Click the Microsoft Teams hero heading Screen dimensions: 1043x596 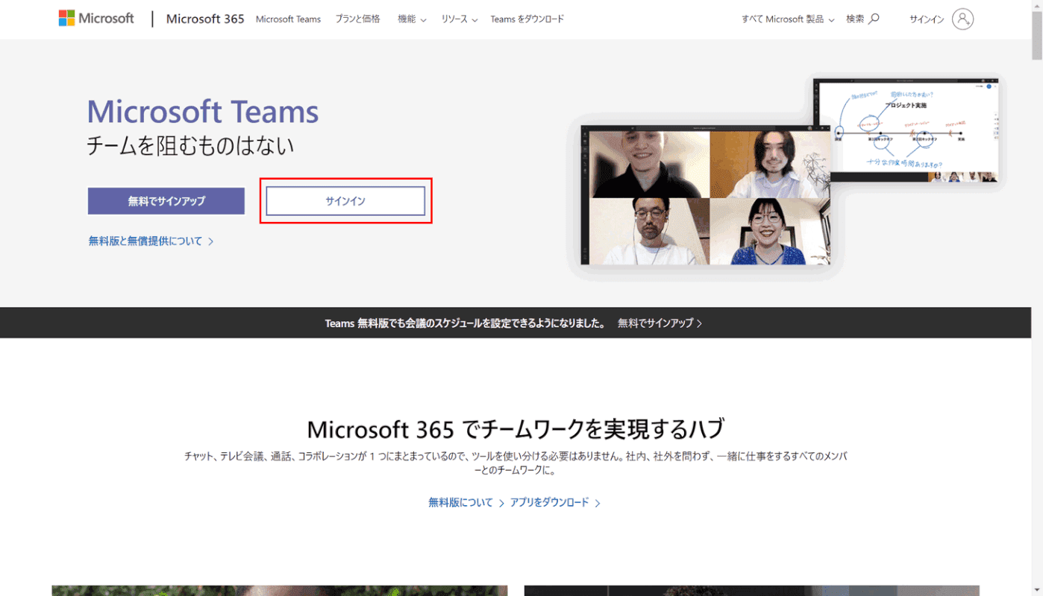click(203, 112)
